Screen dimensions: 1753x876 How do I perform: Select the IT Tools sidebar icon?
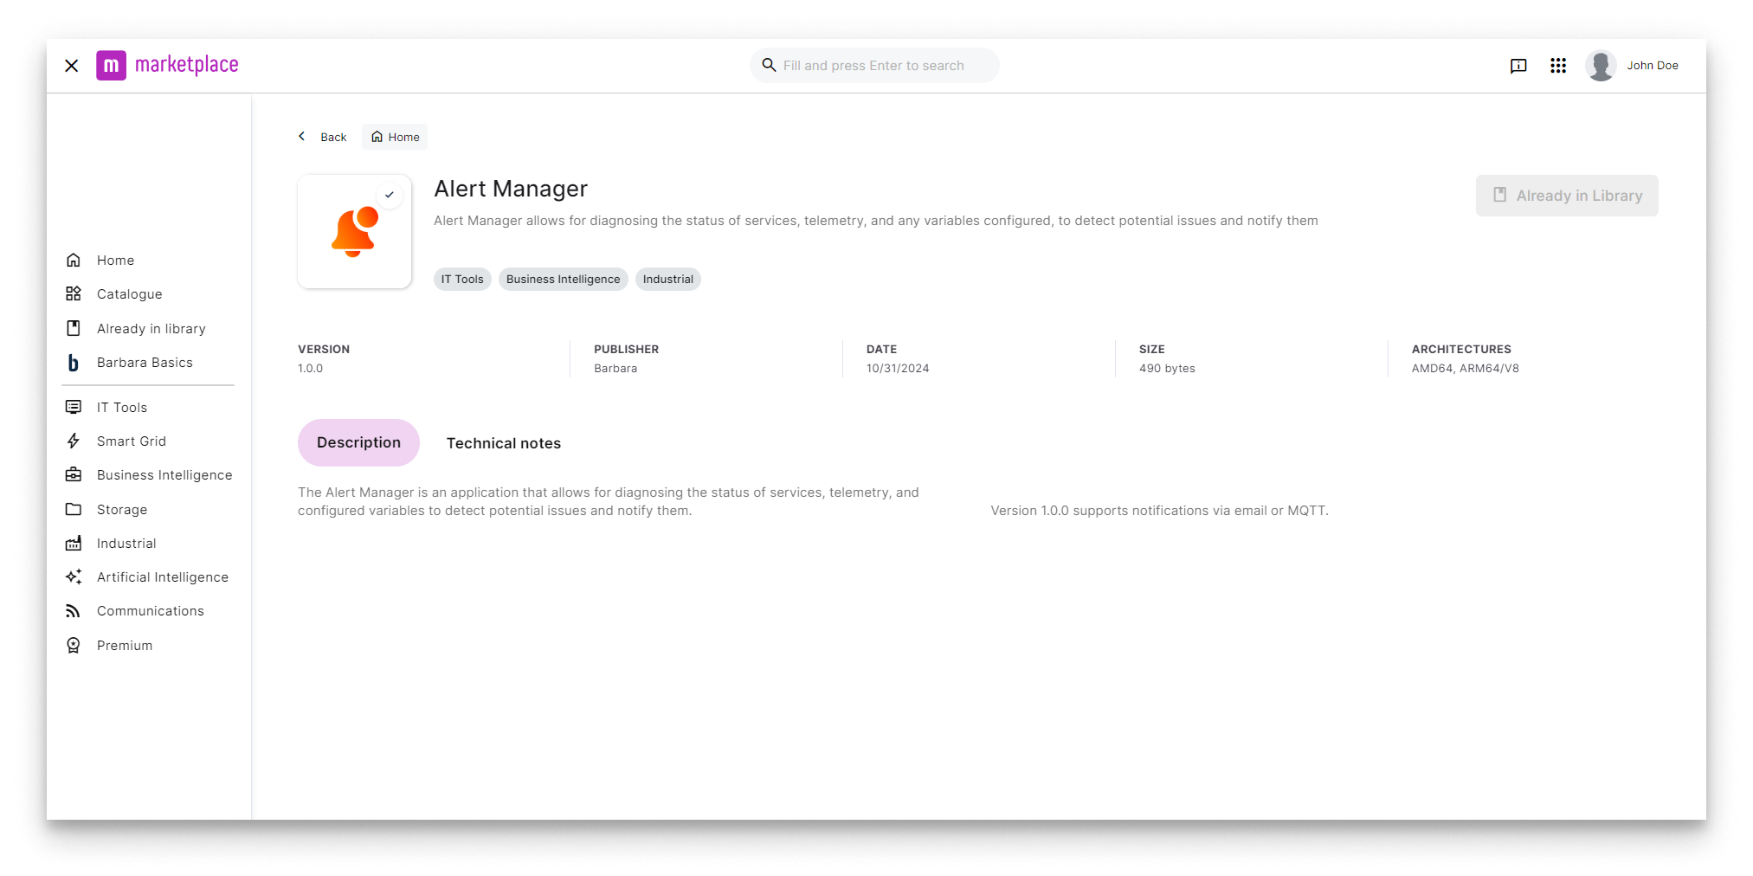(x=74, y=407)
